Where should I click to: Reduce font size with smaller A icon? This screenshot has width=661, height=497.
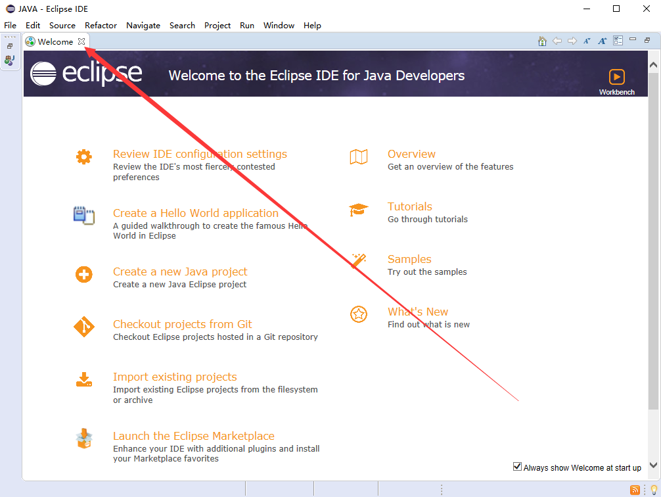tap(587, 41)
